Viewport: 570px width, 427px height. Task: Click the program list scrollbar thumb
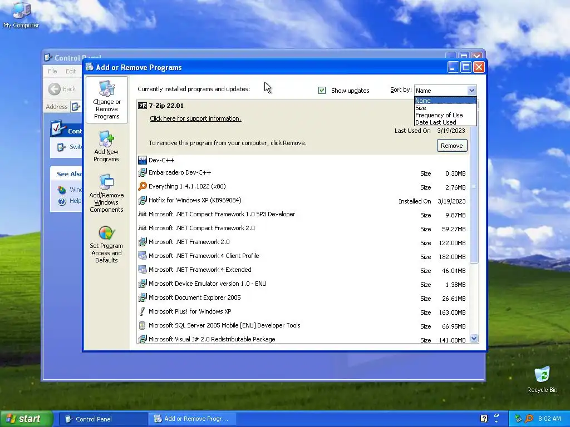click(474, 186)
